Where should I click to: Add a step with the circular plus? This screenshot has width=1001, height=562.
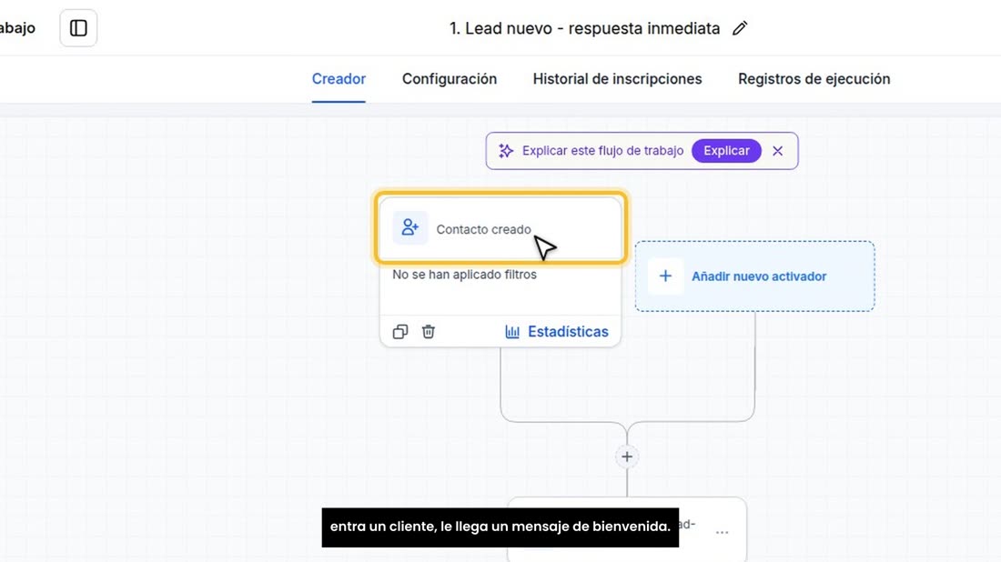(627, 457)
